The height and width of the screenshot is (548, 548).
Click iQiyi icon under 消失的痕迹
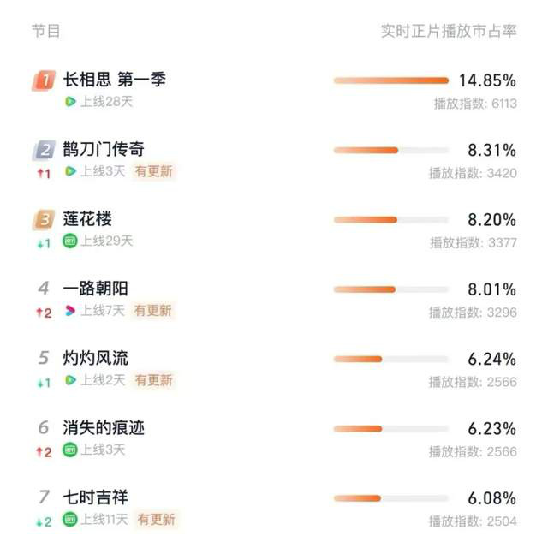pos(70,450)
